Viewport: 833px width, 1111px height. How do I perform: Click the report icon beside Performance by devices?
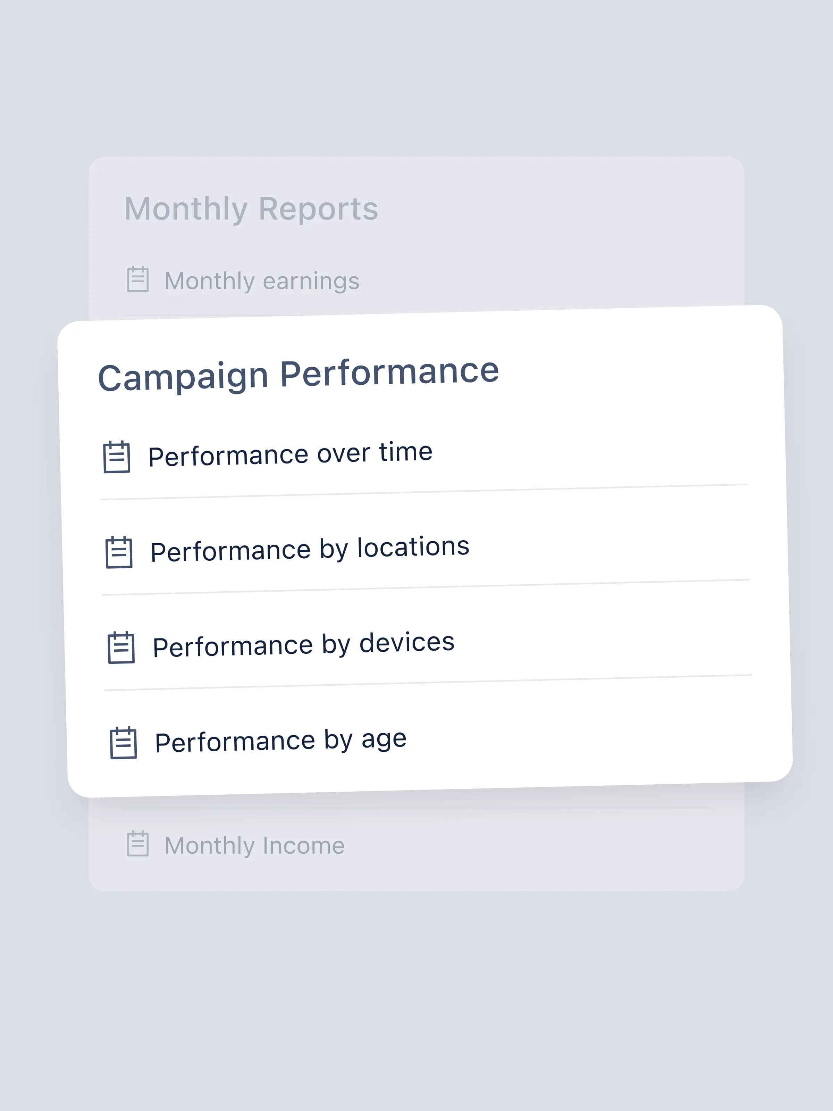point(121,648)
